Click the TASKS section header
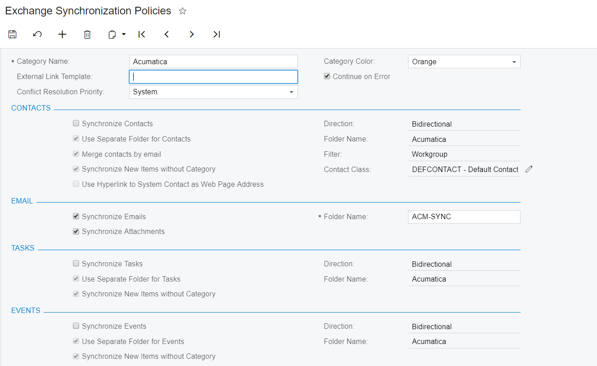The width and height of the screenshot is (597, 366). (x=23, y=248)
